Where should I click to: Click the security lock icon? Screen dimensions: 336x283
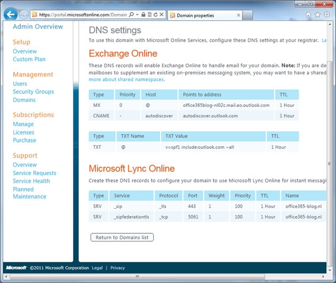click(143, 14)
